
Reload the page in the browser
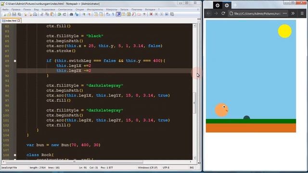223,13
